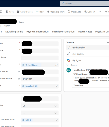Click the United States entity icon
The height and width of the screenshot is (127, 109).
[x=23, y=65]
